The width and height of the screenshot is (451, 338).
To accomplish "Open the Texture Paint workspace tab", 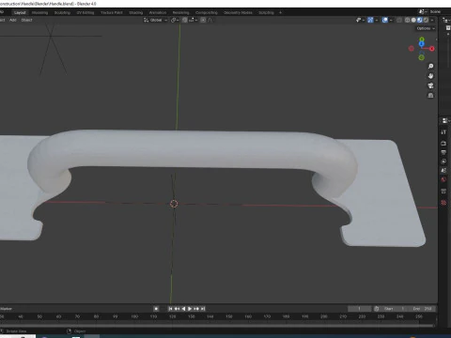I will (112, 12).
